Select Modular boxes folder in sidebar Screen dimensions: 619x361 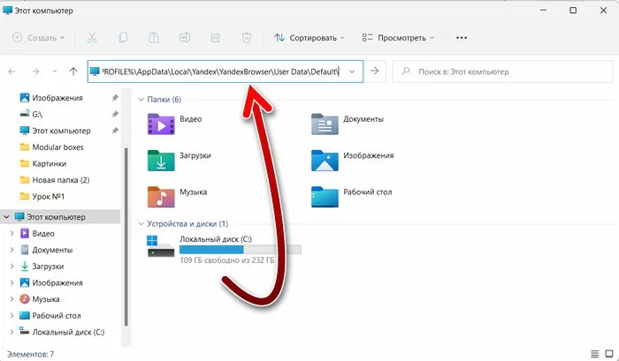click(x=57, y=147)
